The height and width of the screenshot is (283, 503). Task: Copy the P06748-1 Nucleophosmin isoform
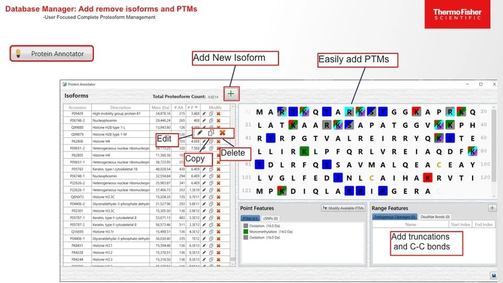click(211, 176)
